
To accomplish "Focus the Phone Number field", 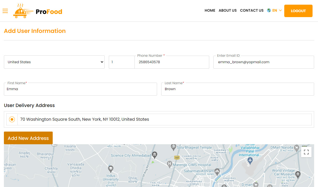I will [172, 62].
